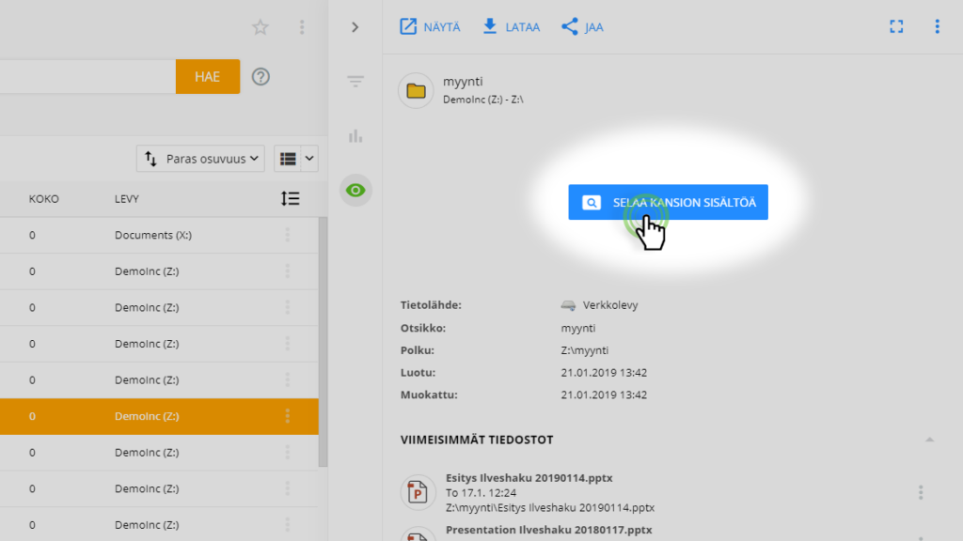
Task: Click the filter icon in sidebar
Action: pos(355,83)
